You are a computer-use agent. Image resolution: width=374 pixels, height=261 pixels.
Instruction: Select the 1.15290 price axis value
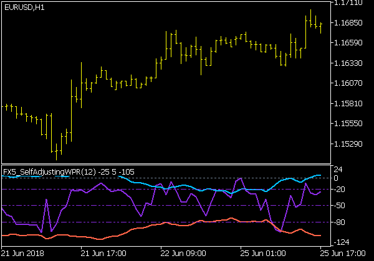[350, 144]
